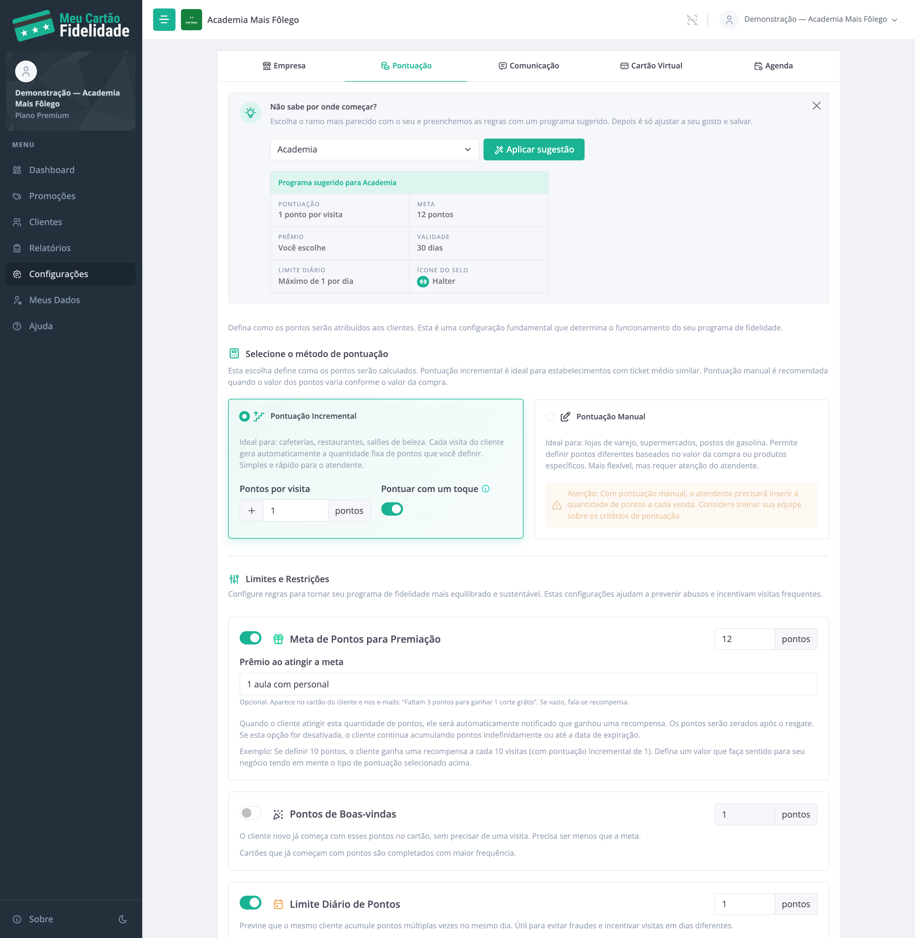915x938 pixels.
Task: Click the profile avatar in sidebar
Action: [26, 72]
